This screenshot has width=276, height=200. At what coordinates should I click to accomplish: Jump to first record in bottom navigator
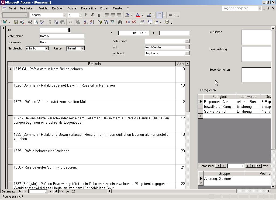click(20, 191)
